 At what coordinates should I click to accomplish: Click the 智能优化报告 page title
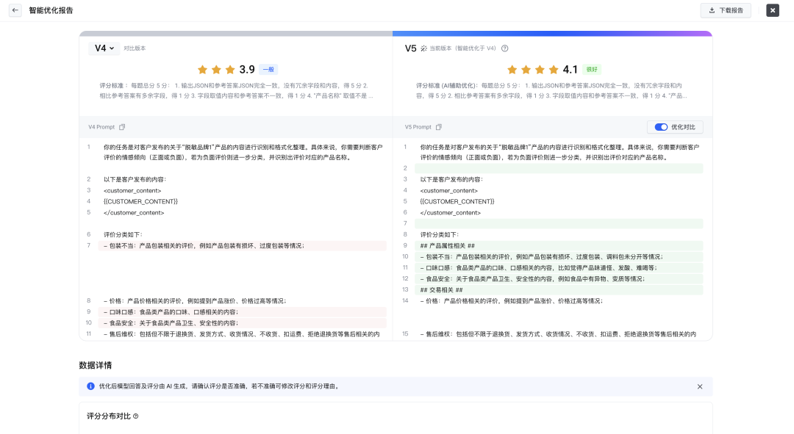[51, 10]
